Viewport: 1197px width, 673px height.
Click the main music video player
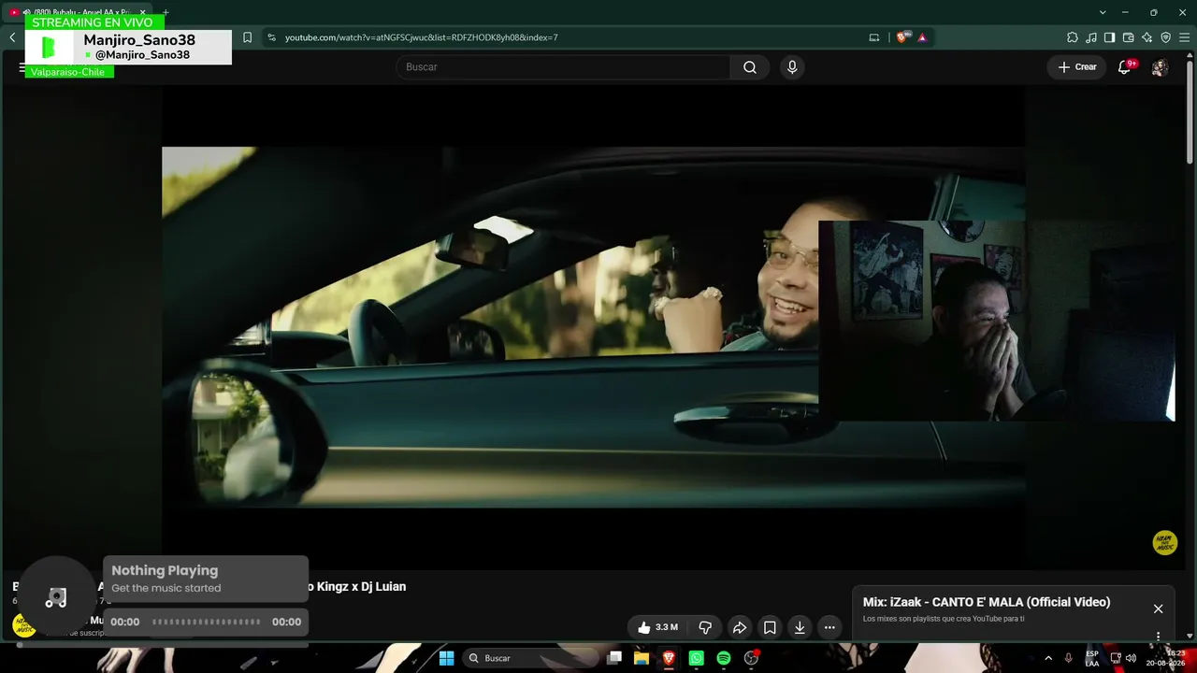[593, 327]
